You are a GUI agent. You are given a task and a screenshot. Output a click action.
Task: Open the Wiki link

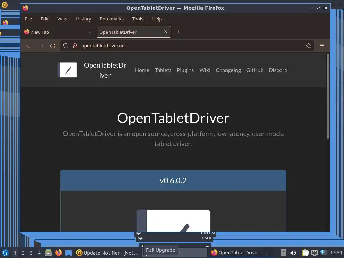(x=205, y=70)
